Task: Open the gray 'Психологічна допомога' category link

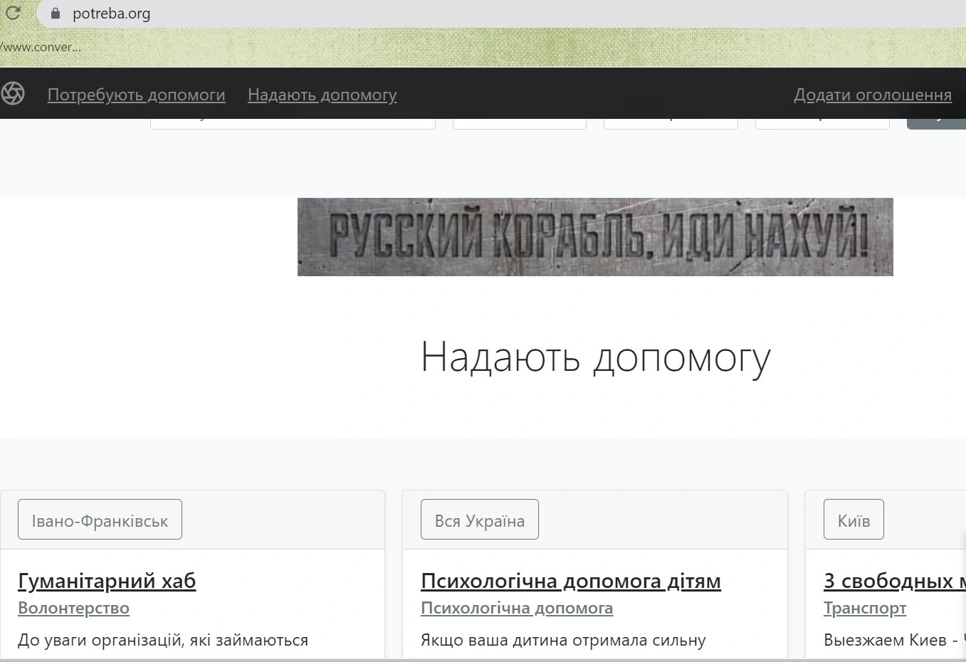Action: tap(517, 608)
